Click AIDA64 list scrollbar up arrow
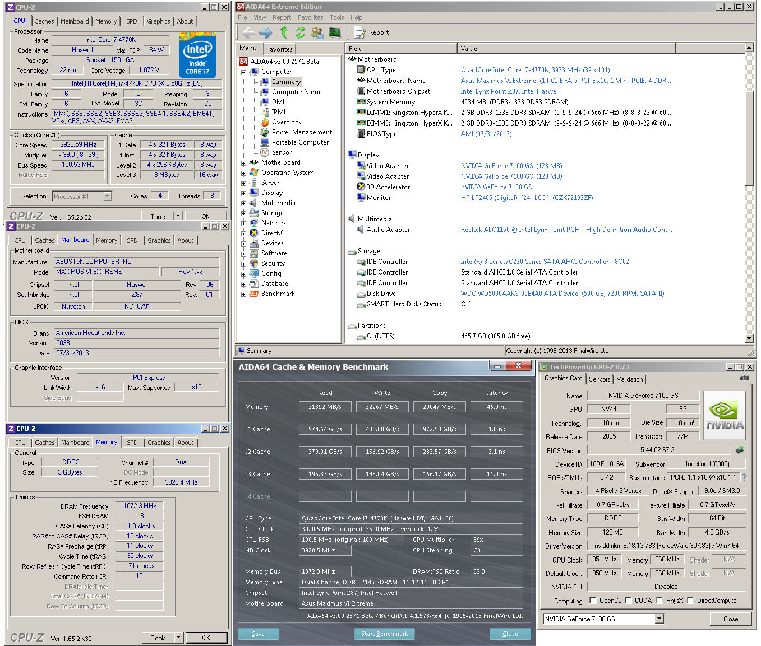 (749, 48)
